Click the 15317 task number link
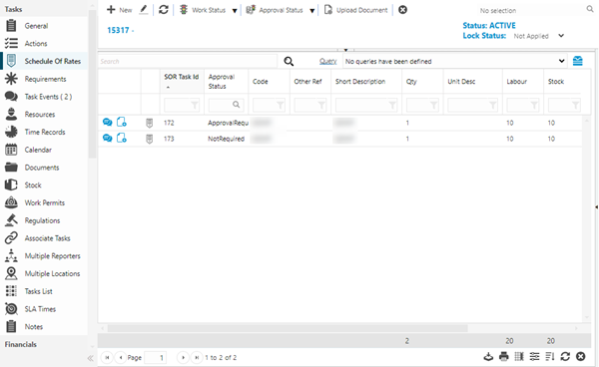The height and width of the screenshot is (367, 599). 118,30
